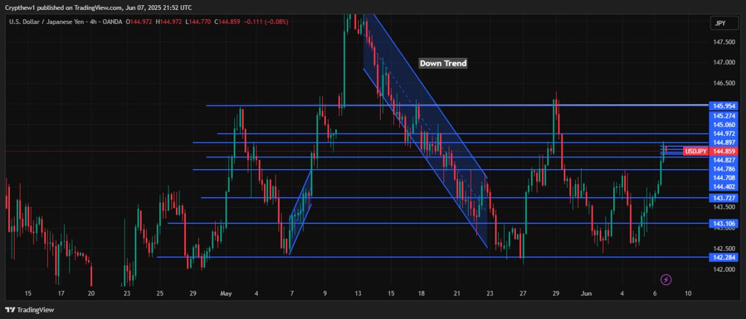Click date 25 on the time axis
746x319 pixels.
tap(160, 292)
